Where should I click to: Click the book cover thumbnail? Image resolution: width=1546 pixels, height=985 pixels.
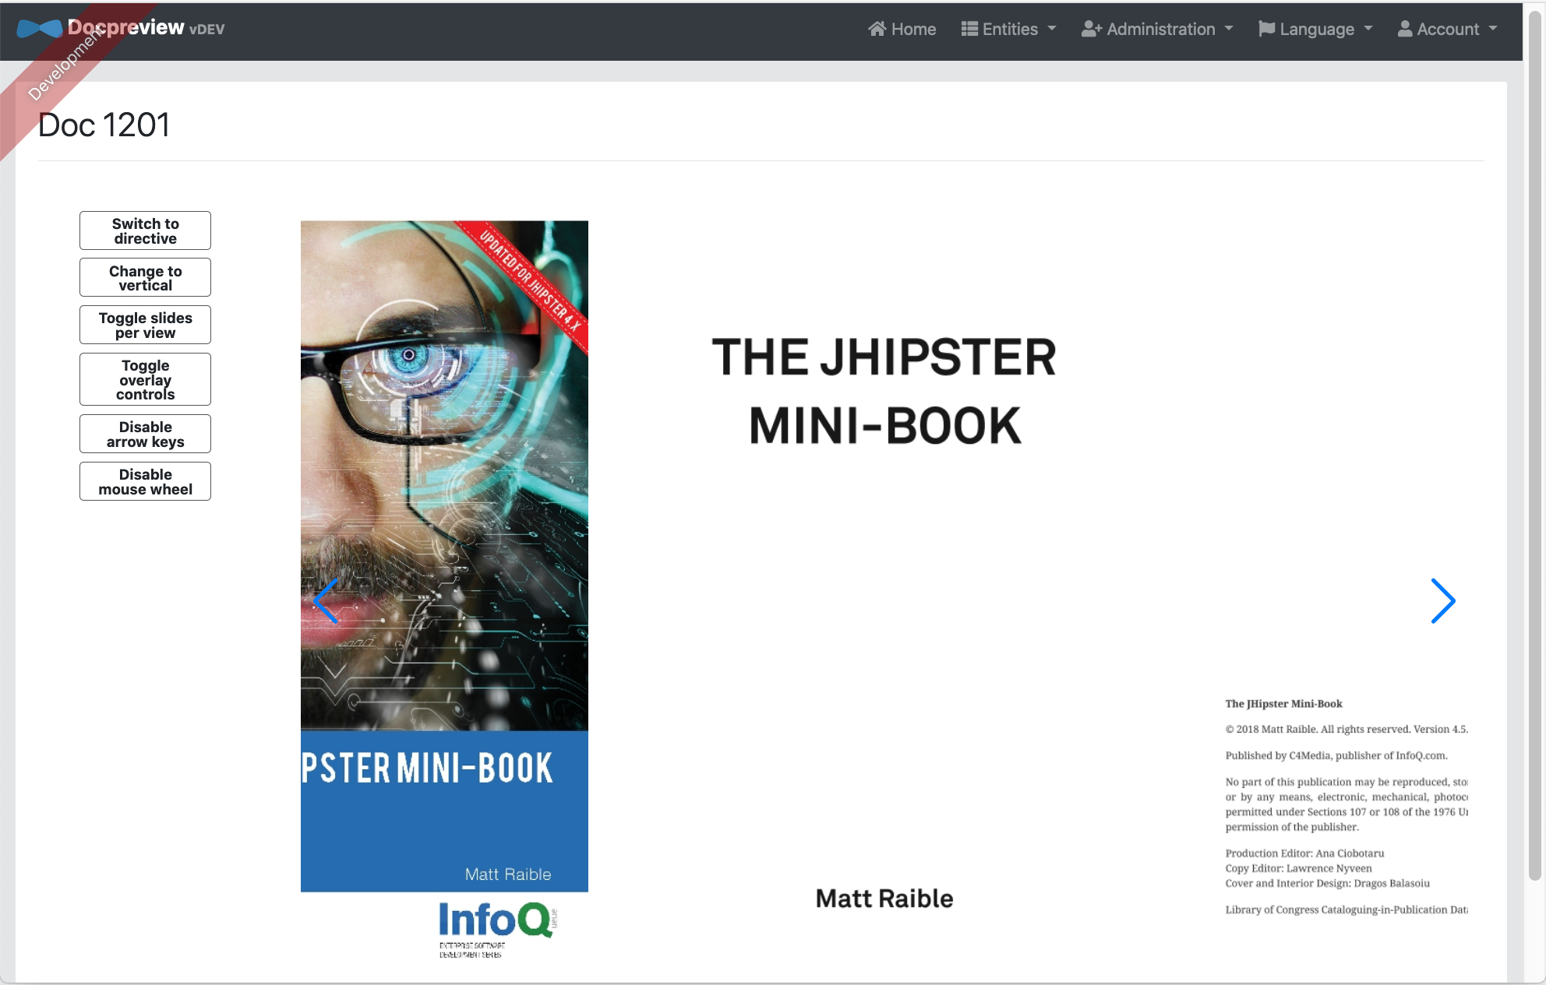445,556
